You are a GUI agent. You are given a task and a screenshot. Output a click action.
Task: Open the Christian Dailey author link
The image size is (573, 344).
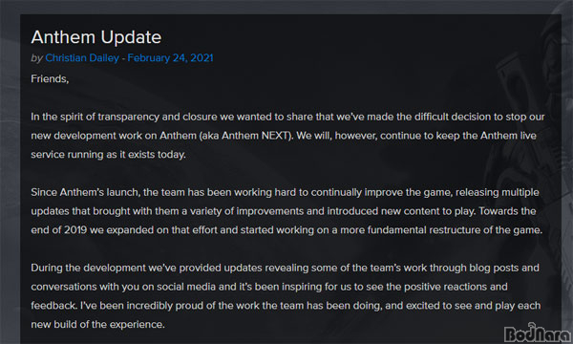(82, 58)
